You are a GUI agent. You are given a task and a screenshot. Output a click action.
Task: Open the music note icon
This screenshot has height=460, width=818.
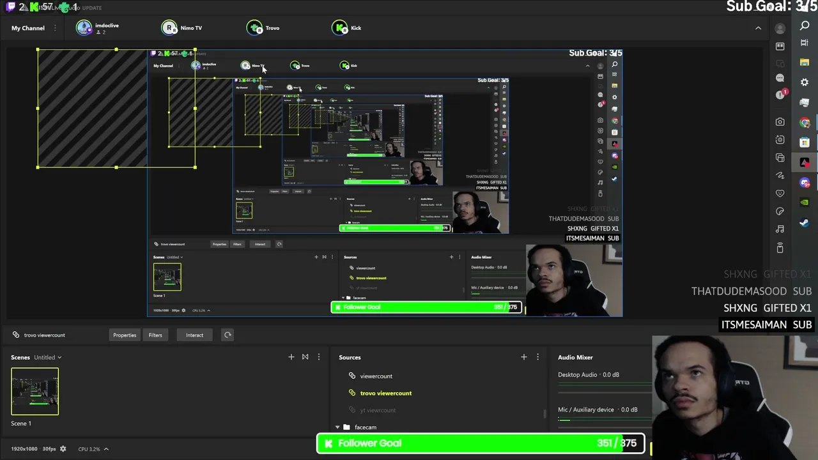[x=780, y=229]
